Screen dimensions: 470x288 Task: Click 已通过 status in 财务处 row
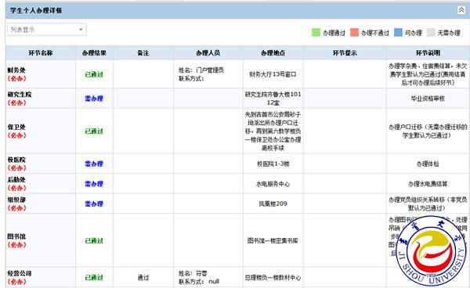click(x=94, y=74)
